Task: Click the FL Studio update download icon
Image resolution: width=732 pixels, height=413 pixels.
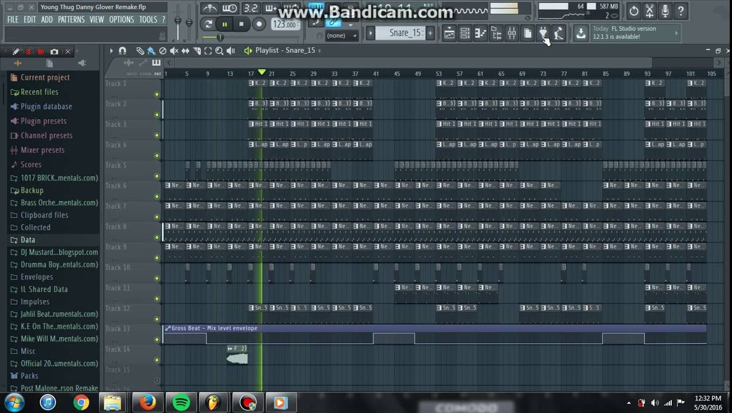Action: [x=581, y=33]
